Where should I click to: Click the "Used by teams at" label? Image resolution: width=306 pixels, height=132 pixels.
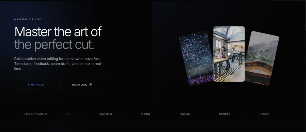coord(36,114)
